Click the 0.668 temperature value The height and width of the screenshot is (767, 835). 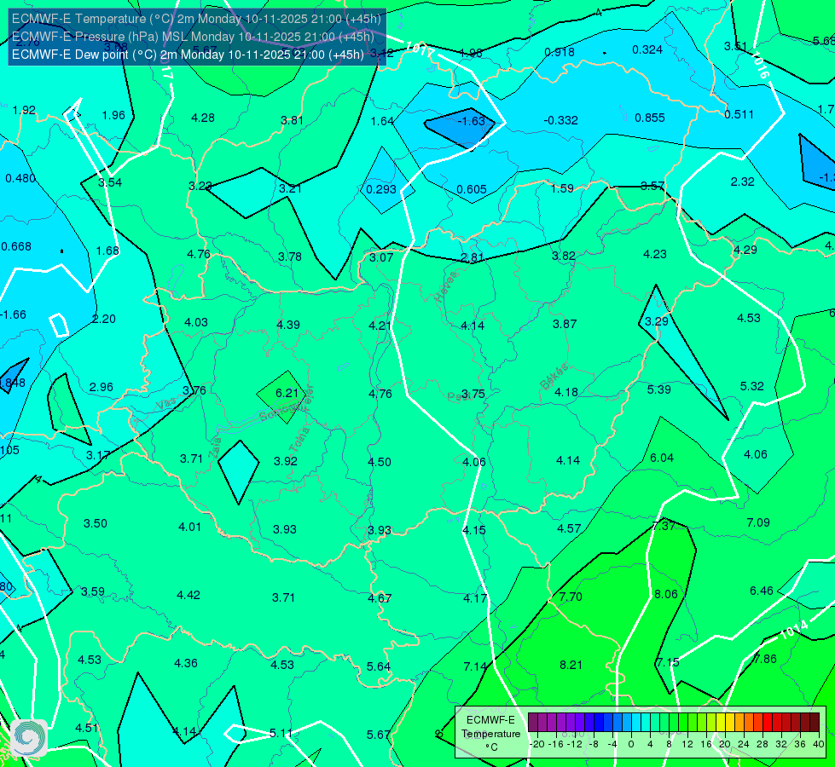click(16, 246)
